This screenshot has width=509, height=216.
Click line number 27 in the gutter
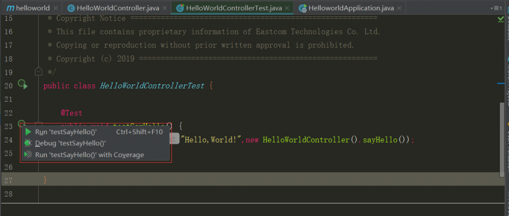pos(9,180)
